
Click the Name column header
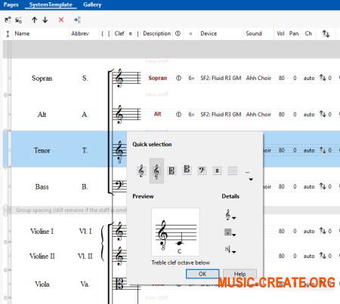click(x=22, y=33)
